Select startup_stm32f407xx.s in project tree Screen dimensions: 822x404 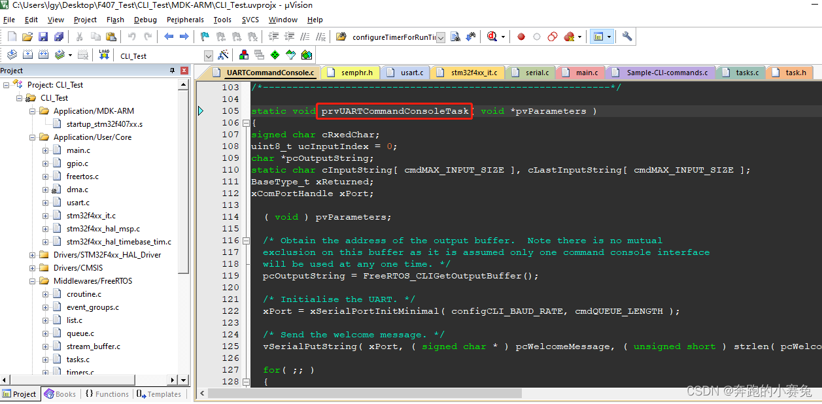tap(105, 124)
